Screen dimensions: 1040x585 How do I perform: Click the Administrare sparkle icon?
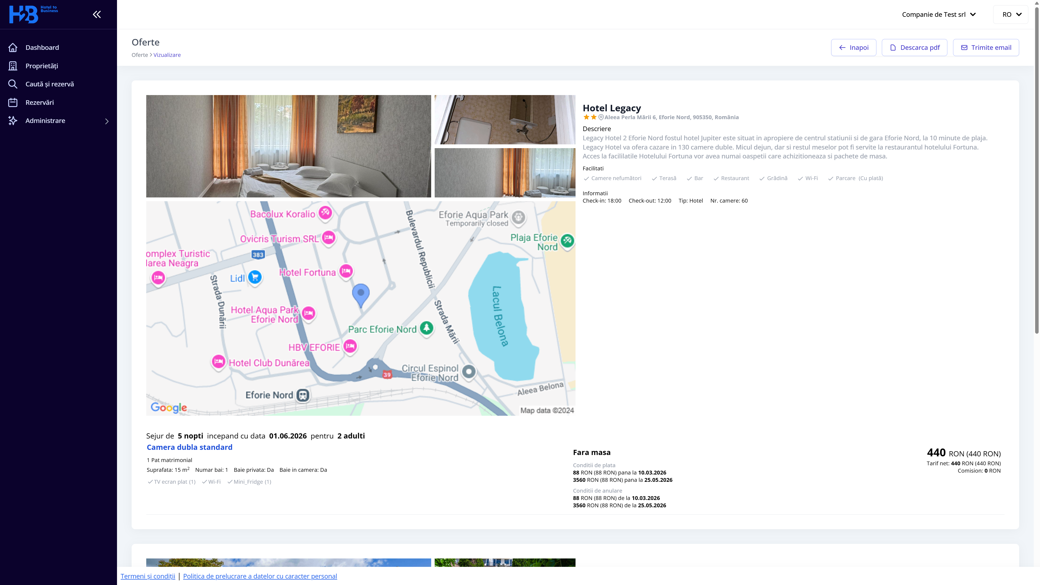point(13,121)
